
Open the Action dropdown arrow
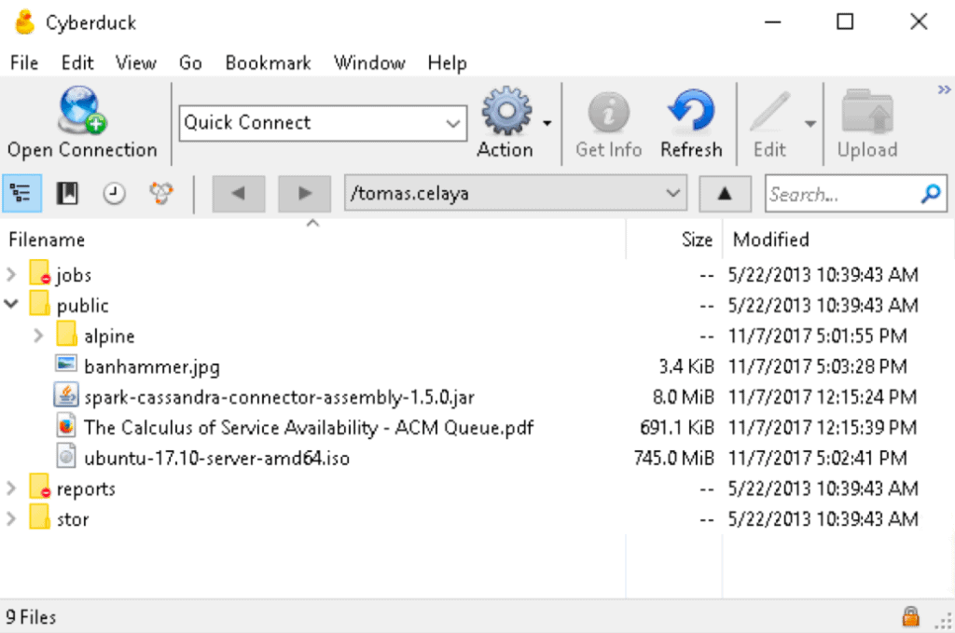[x=547, y=123]
